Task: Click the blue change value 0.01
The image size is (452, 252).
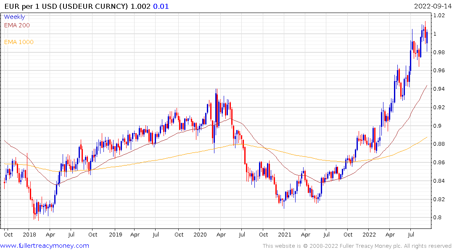Action: pyautogui.click(x=161, y=6)
